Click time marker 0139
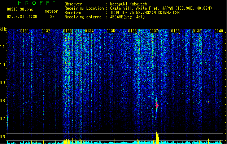The image size is (227, 144). [x=197, y=31]
